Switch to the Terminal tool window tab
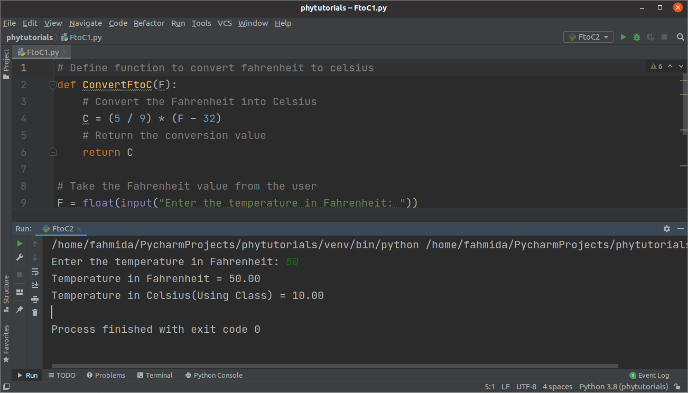The image size is (688, 393). pos(155,375)
